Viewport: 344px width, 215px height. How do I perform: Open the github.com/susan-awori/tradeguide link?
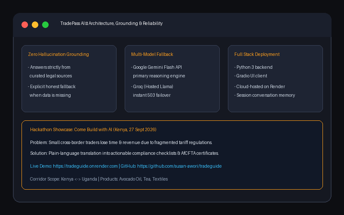tap(179, 166)
